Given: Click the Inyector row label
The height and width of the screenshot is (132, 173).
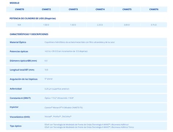Looking at the screenshot, I should (14, 107).
